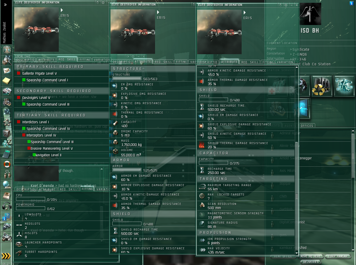Open the journal book icon
The width and height of the screenshot is (356, 265).
7,195
